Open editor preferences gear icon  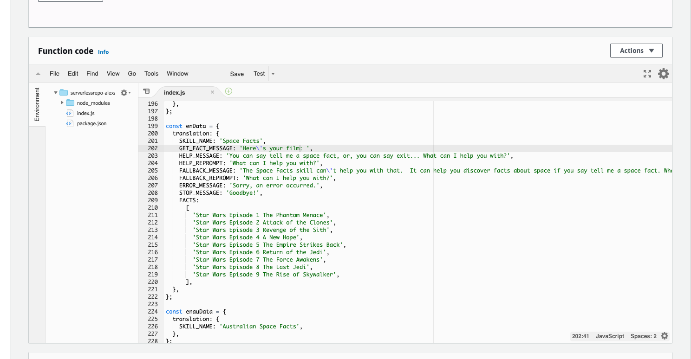(x=664, y=73)
